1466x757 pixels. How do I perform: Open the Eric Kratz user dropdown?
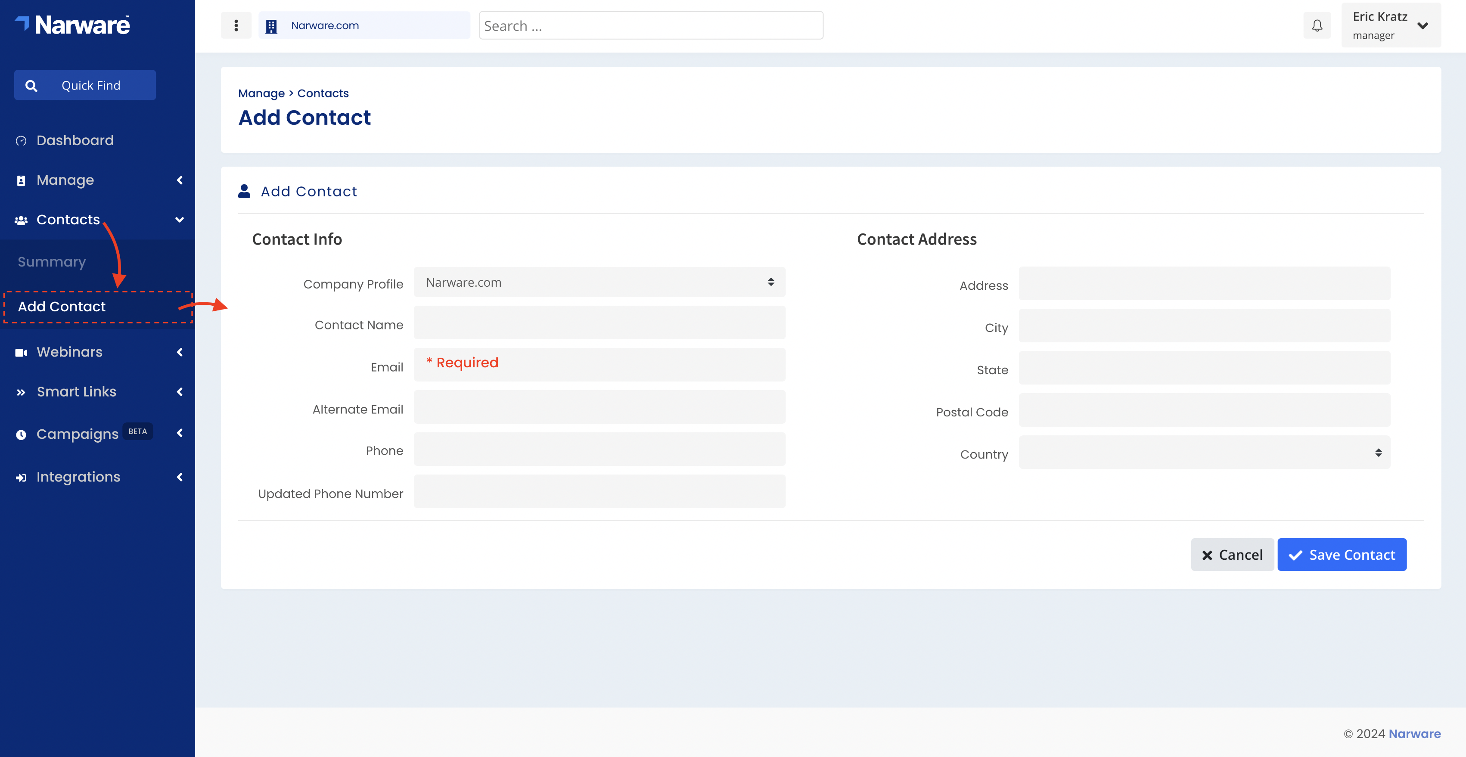(x=1391, y=25)
